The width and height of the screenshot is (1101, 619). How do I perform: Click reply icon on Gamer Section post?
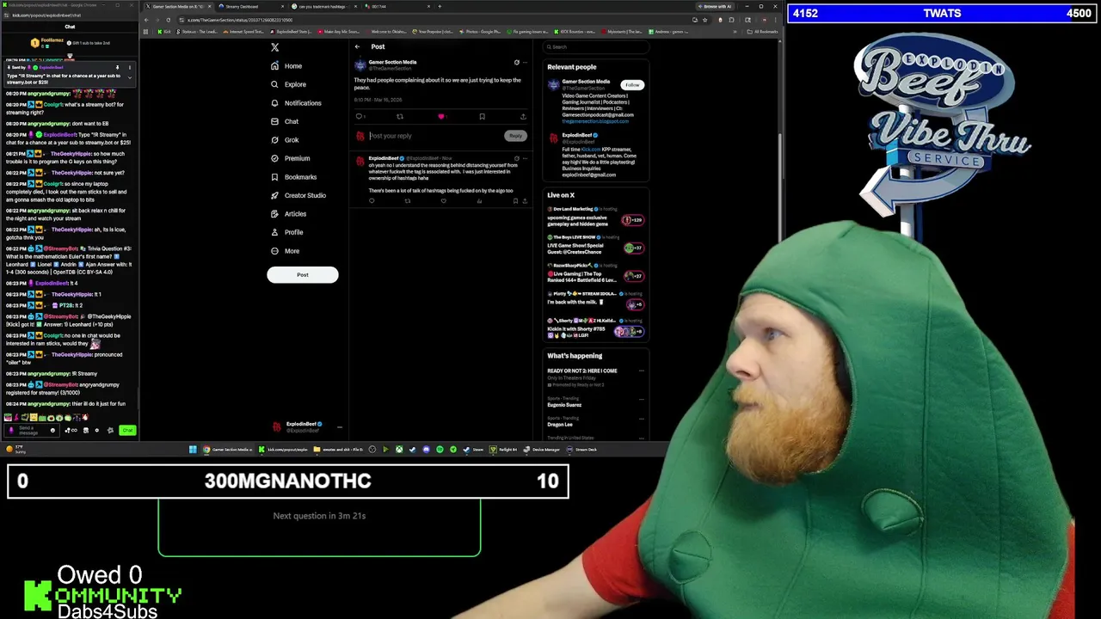click(359, 116)
